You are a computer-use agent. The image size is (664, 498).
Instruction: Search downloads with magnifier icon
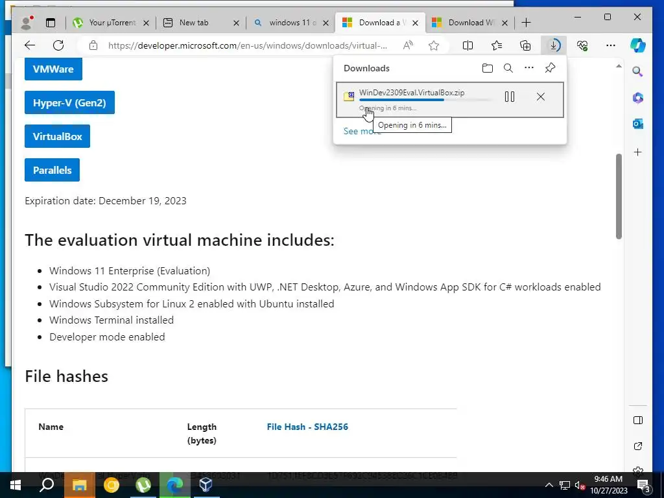[508, 68]
